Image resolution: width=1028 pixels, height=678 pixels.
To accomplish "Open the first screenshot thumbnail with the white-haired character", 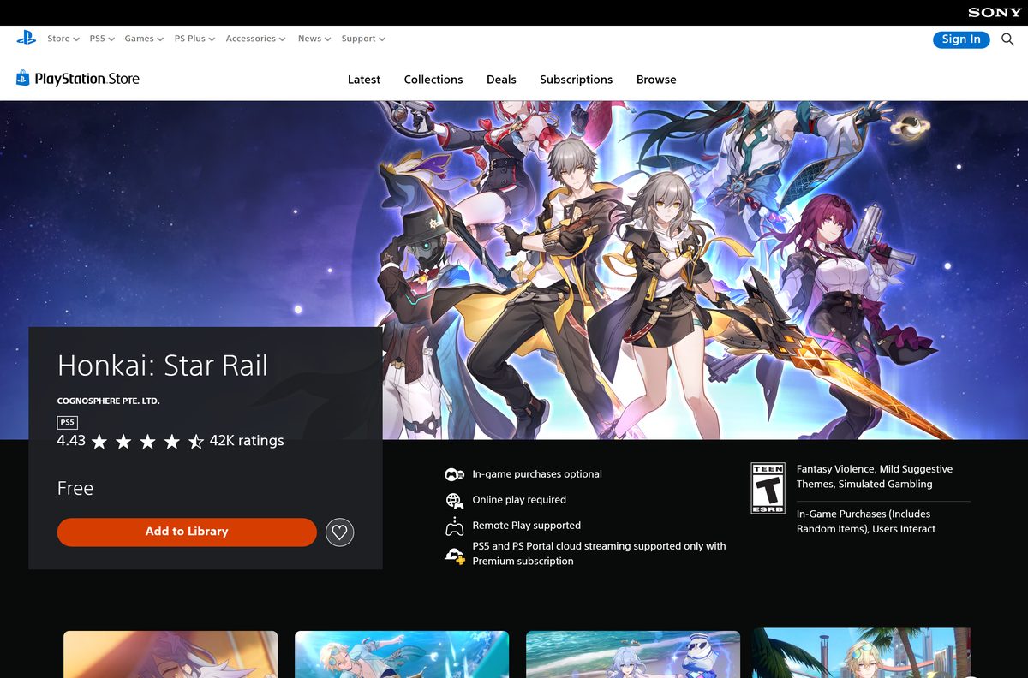I will pyautogui.click(x=170, y=654).
